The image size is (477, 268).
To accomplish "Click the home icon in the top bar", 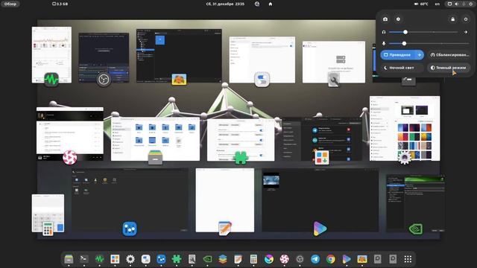I will [270, 4].
